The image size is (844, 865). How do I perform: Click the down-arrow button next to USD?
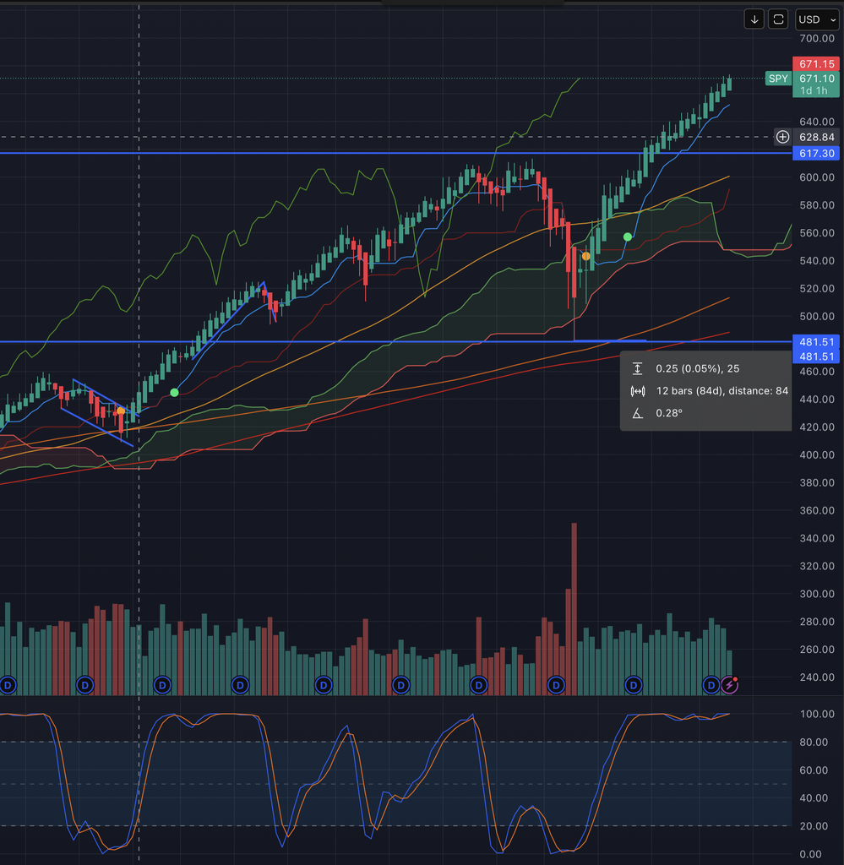(x=754, y=19)
